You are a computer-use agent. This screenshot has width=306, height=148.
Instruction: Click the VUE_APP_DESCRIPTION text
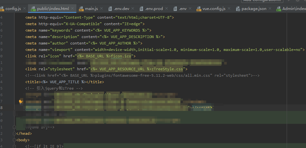click(132, 37)
